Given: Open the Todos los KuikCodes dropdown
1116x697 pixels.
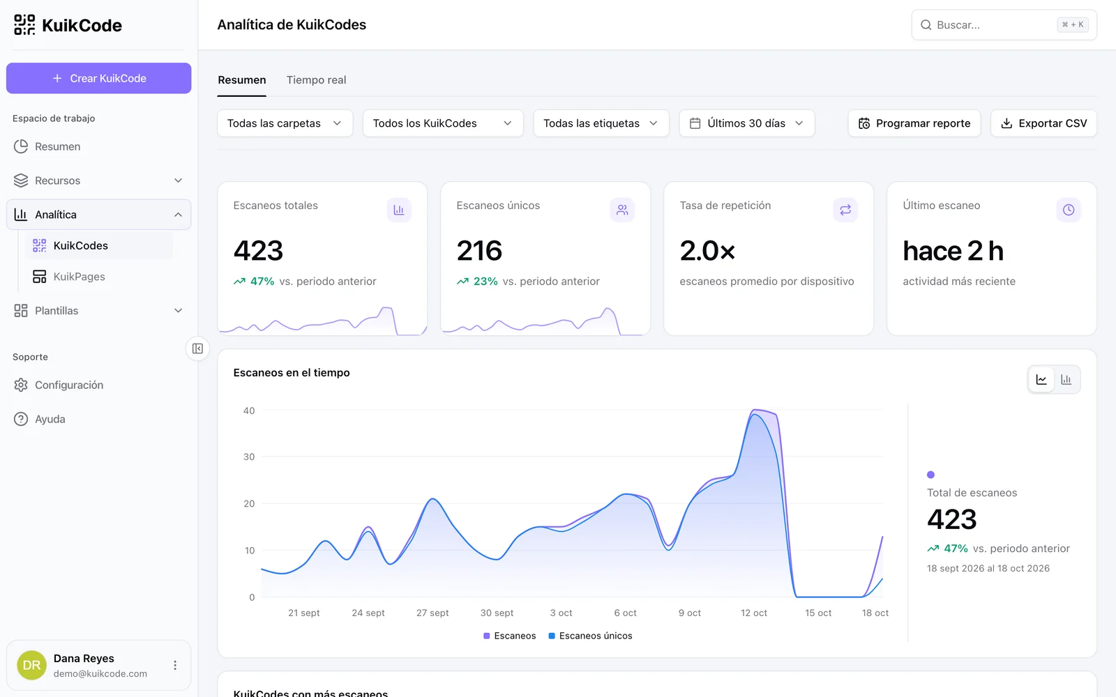Looking at the screenshot, I should click(x=443, y=123).
